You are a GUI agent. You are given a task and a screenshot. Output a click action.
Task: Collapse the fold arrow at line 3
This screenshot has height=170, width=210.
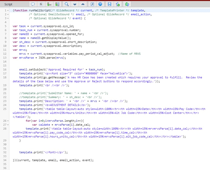[8, 18]
